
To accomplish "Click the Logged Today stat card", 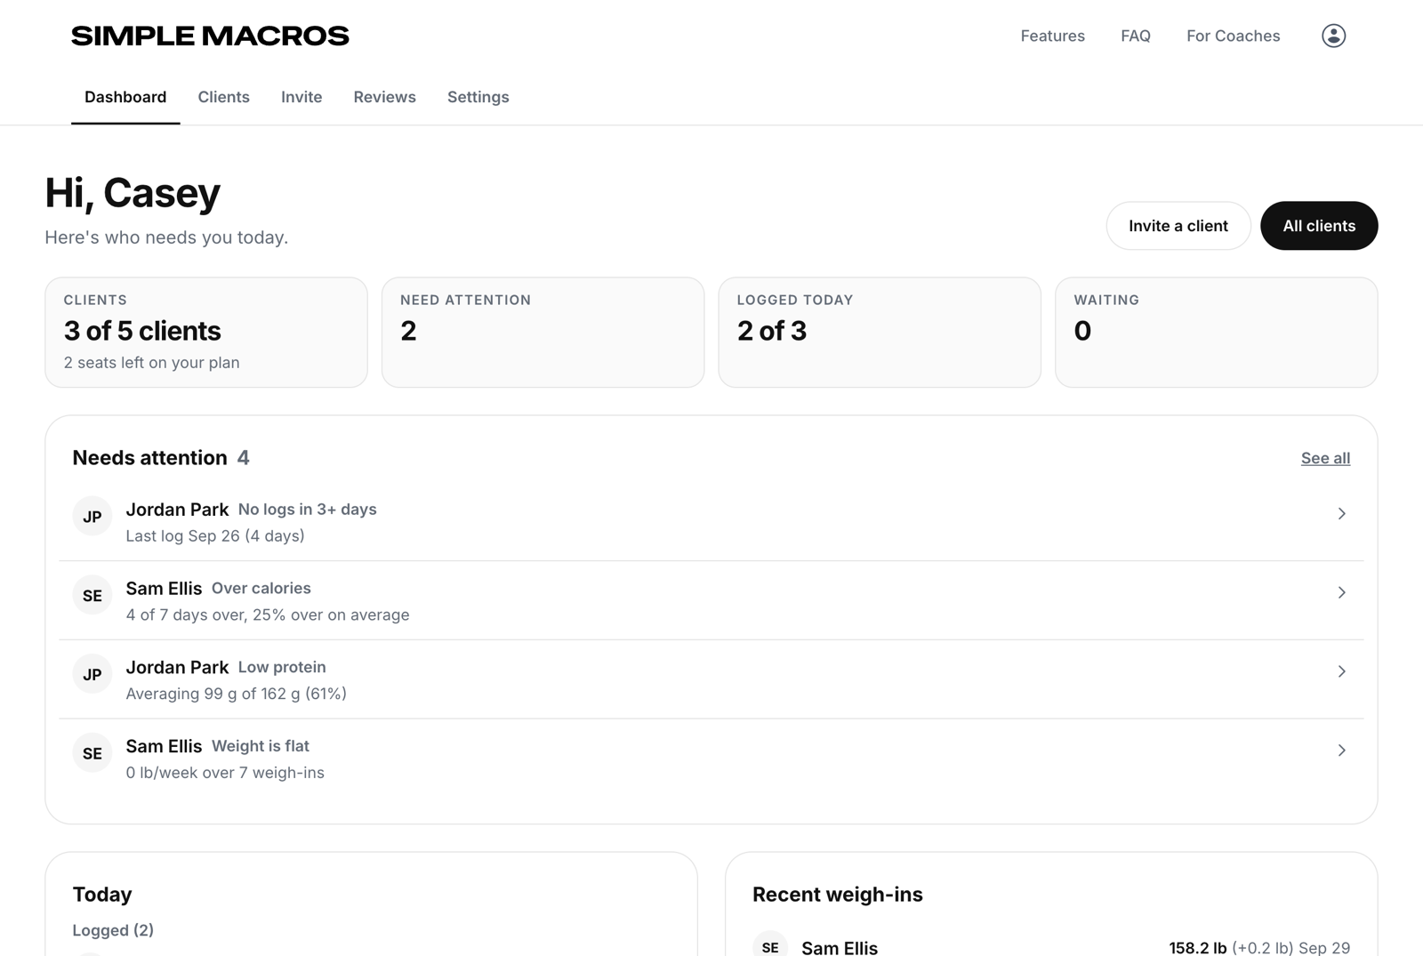I will [880, 333].
